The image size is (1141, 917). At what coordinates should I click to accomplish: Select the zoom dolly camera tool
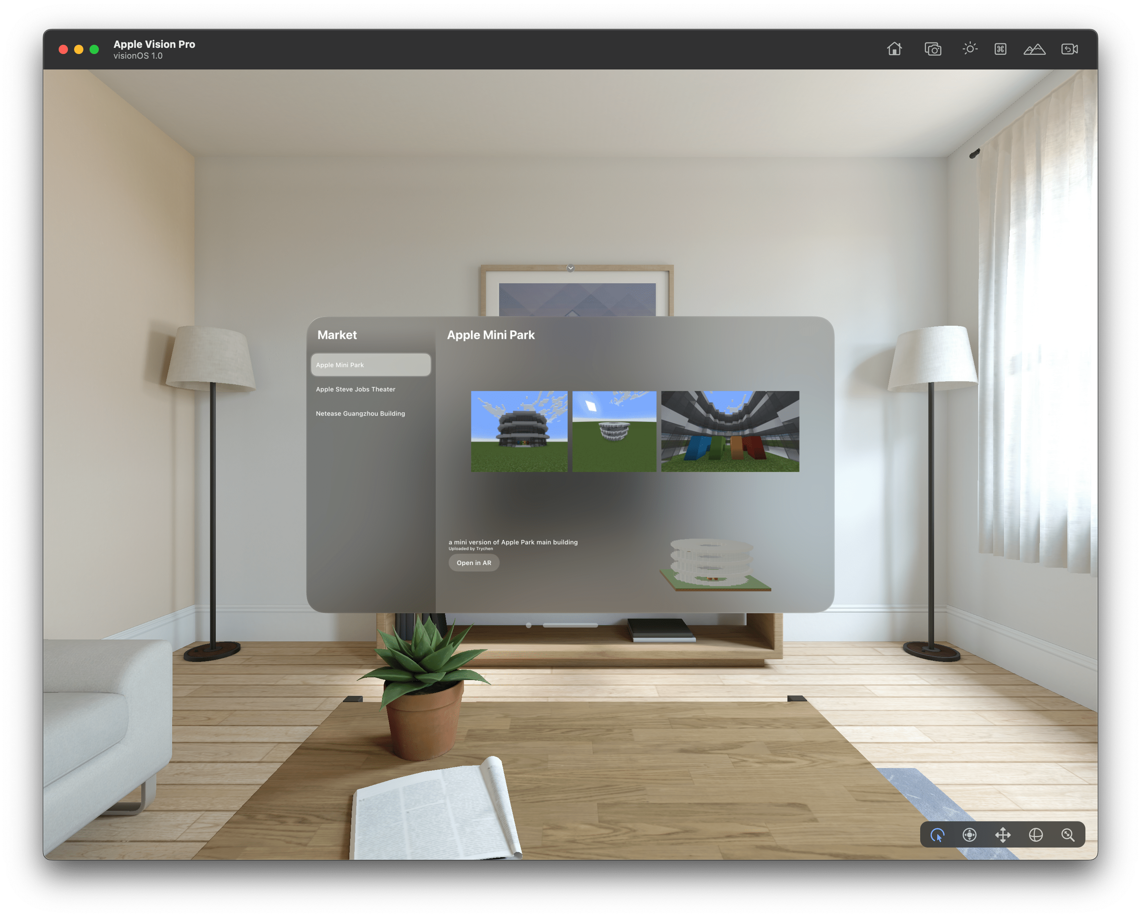[1068, 835]
